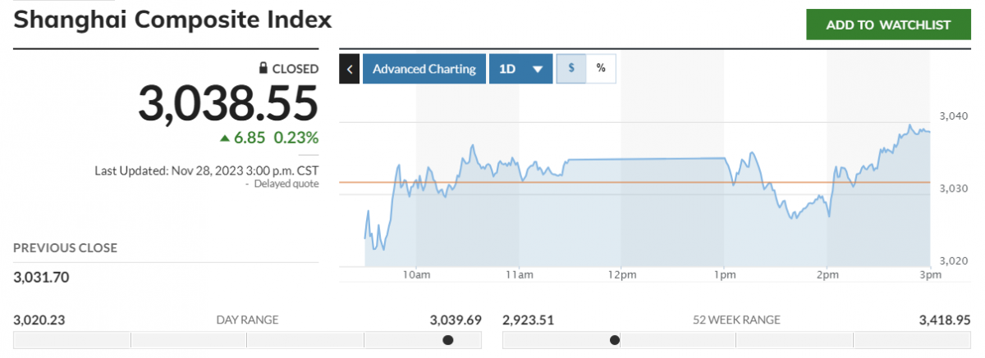The image size is (985, 358).
Task: Click the 12pm time axis label
Action: point(621,274)
